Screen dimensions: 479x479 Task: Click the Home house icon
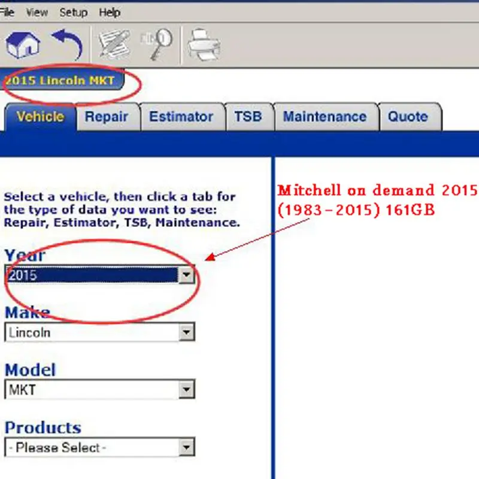tap(23, 46)
